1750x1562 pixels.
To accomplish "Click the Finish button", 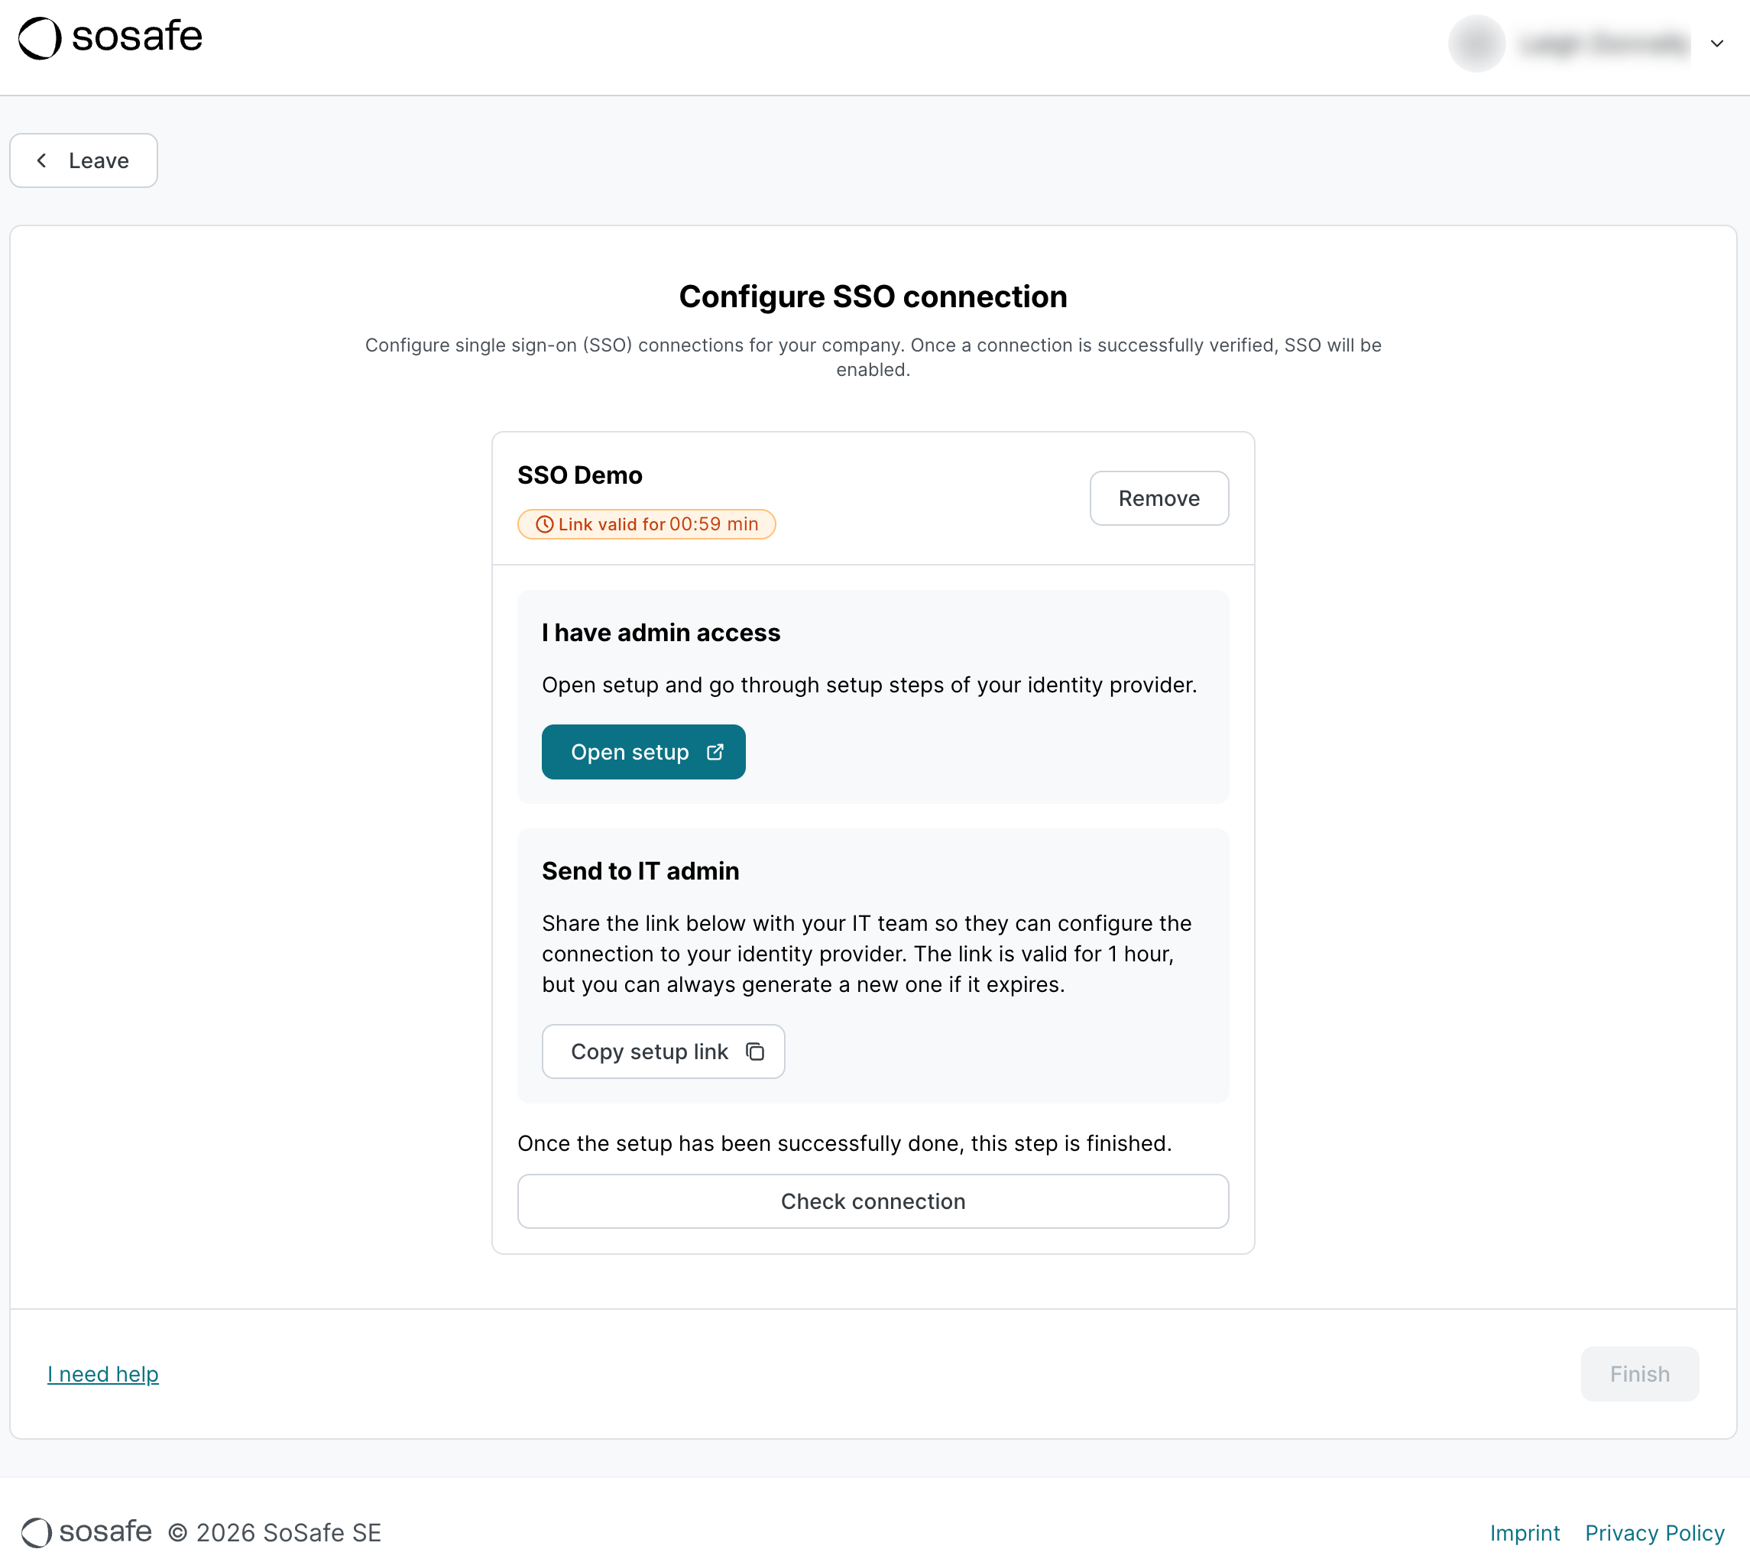I will tap(1639, 1374).
